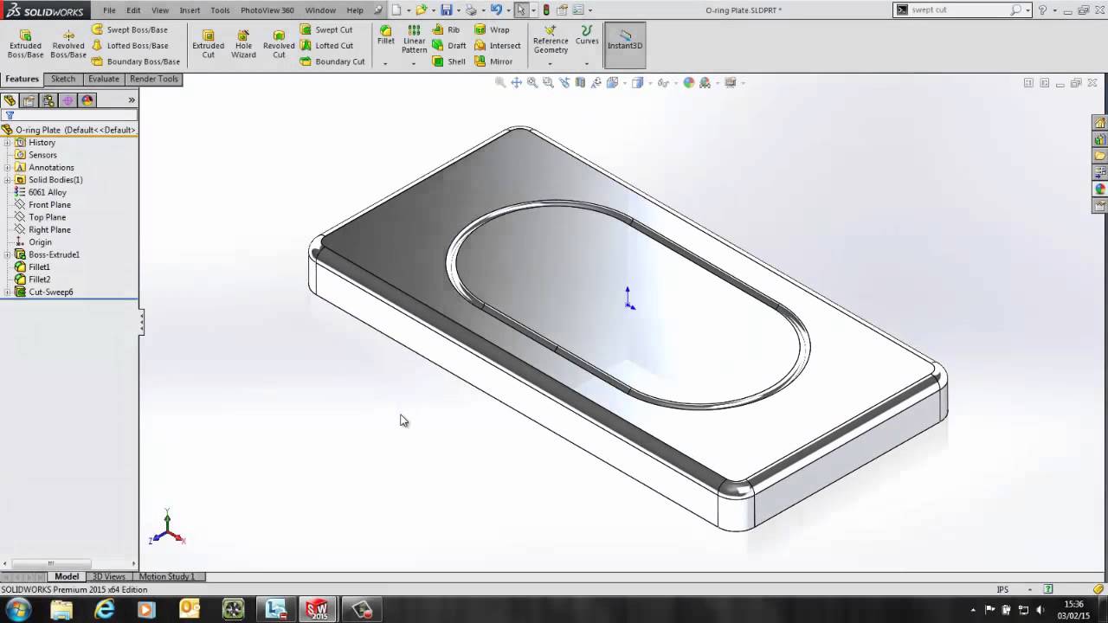Viewport: 1108px width, 623px height.
Task: Select the Wrap feature
Action: coord(492,29)
